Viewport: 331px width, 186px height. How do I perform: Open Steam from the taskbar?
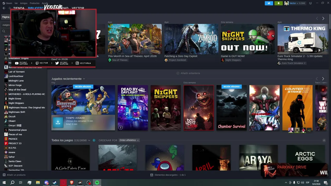(x=55, y=183)
